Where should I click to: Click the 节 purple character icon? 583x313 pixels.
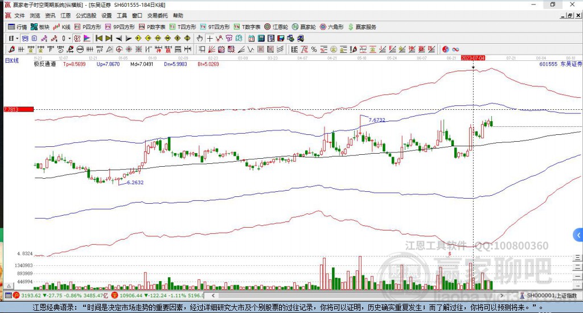[229, 38]
